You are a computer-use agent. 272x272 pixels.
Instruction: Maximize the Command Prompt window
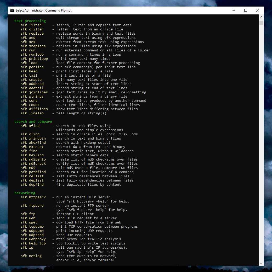click(246, 10)
